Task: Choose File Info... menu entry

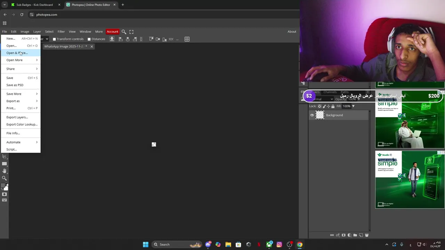Action: (x=21, y=133)
